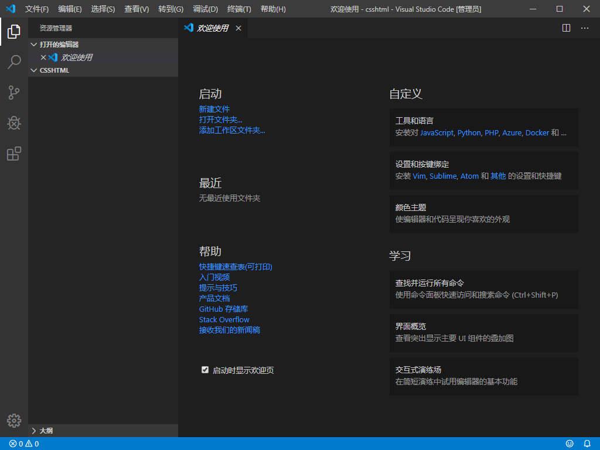Open the 产品文档 link

pos(214,298)
